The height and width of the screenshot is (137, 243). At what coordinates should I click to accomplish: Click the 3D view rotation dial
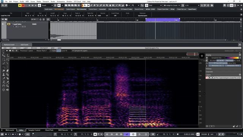[x=202, y=56]
